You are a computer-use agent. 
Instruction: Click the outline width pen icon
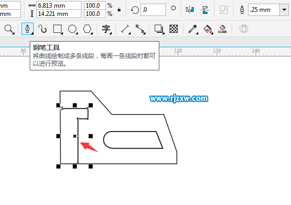tap(242, 9)
